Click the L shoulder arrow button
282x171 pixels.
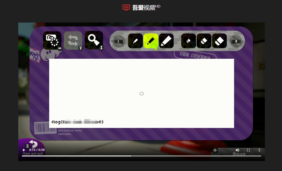pyautogui.click(x=118, y=41)
